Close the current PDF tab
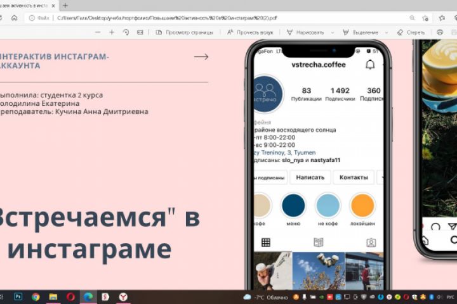The width and height of the screenshot is (457, 304). (53, 6)
